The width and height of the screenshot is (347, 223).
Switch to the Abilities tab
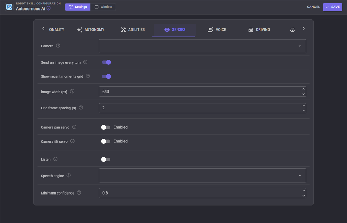[x=133, y=29]
